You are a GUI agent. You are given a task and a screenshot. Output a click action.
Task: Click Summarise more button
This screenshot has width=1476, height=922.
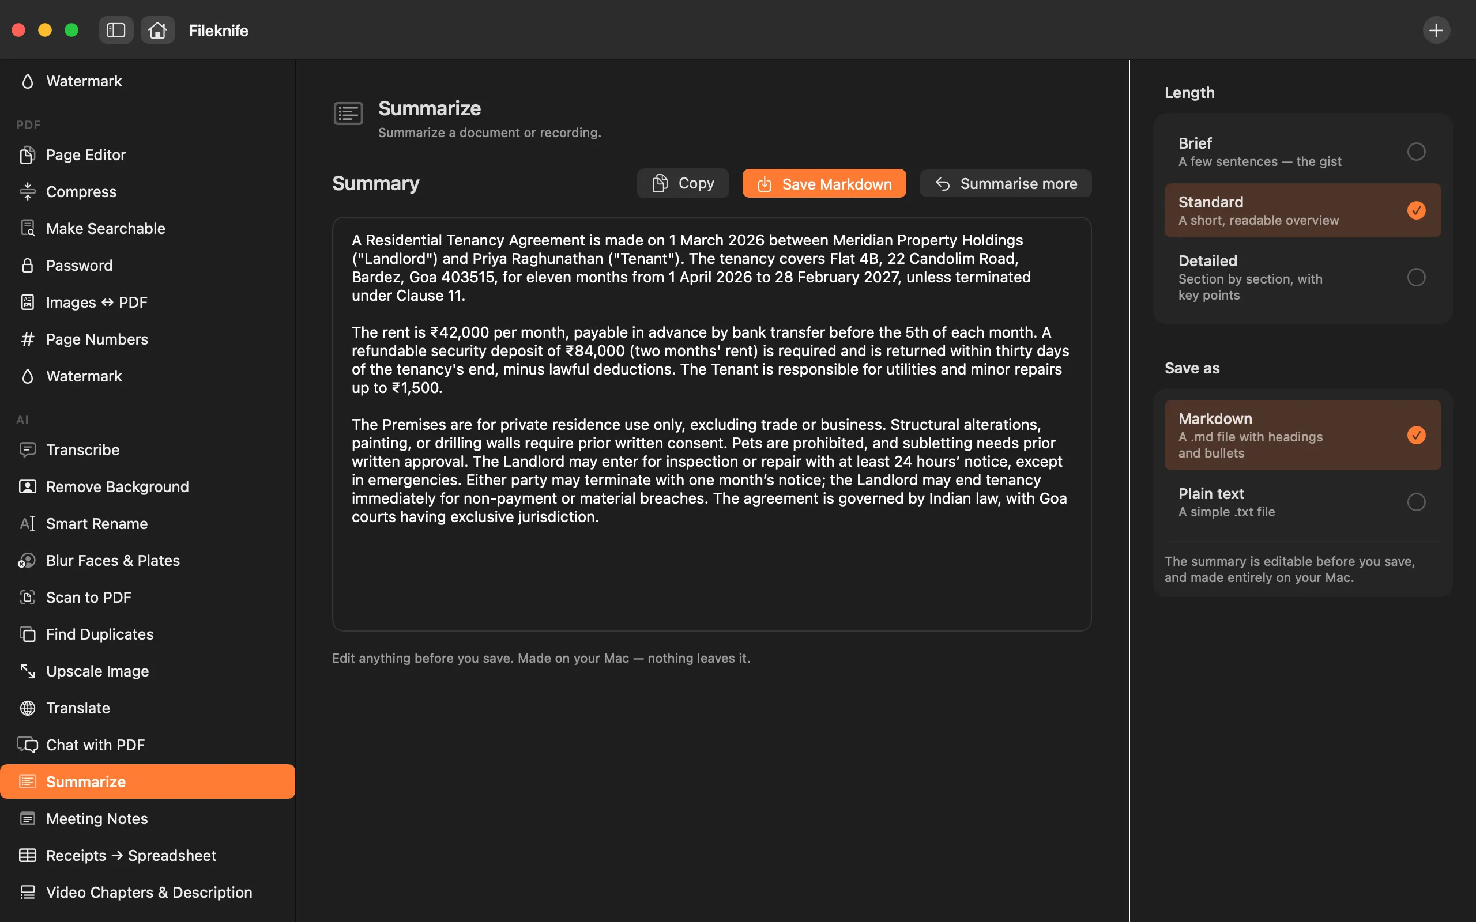1006,184
